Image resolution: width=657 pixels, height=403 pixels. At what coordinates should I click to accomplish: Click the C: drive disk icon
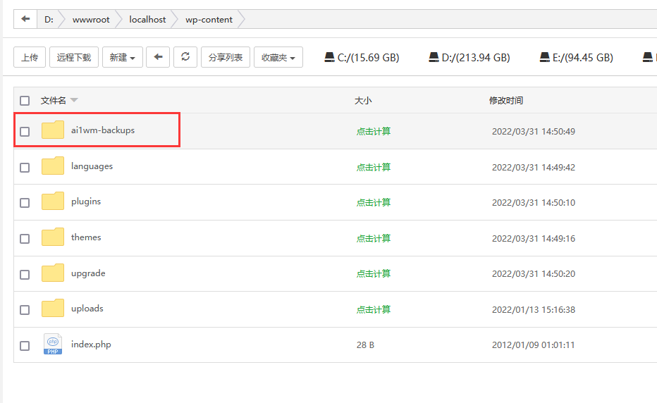(x=330, y=57)
